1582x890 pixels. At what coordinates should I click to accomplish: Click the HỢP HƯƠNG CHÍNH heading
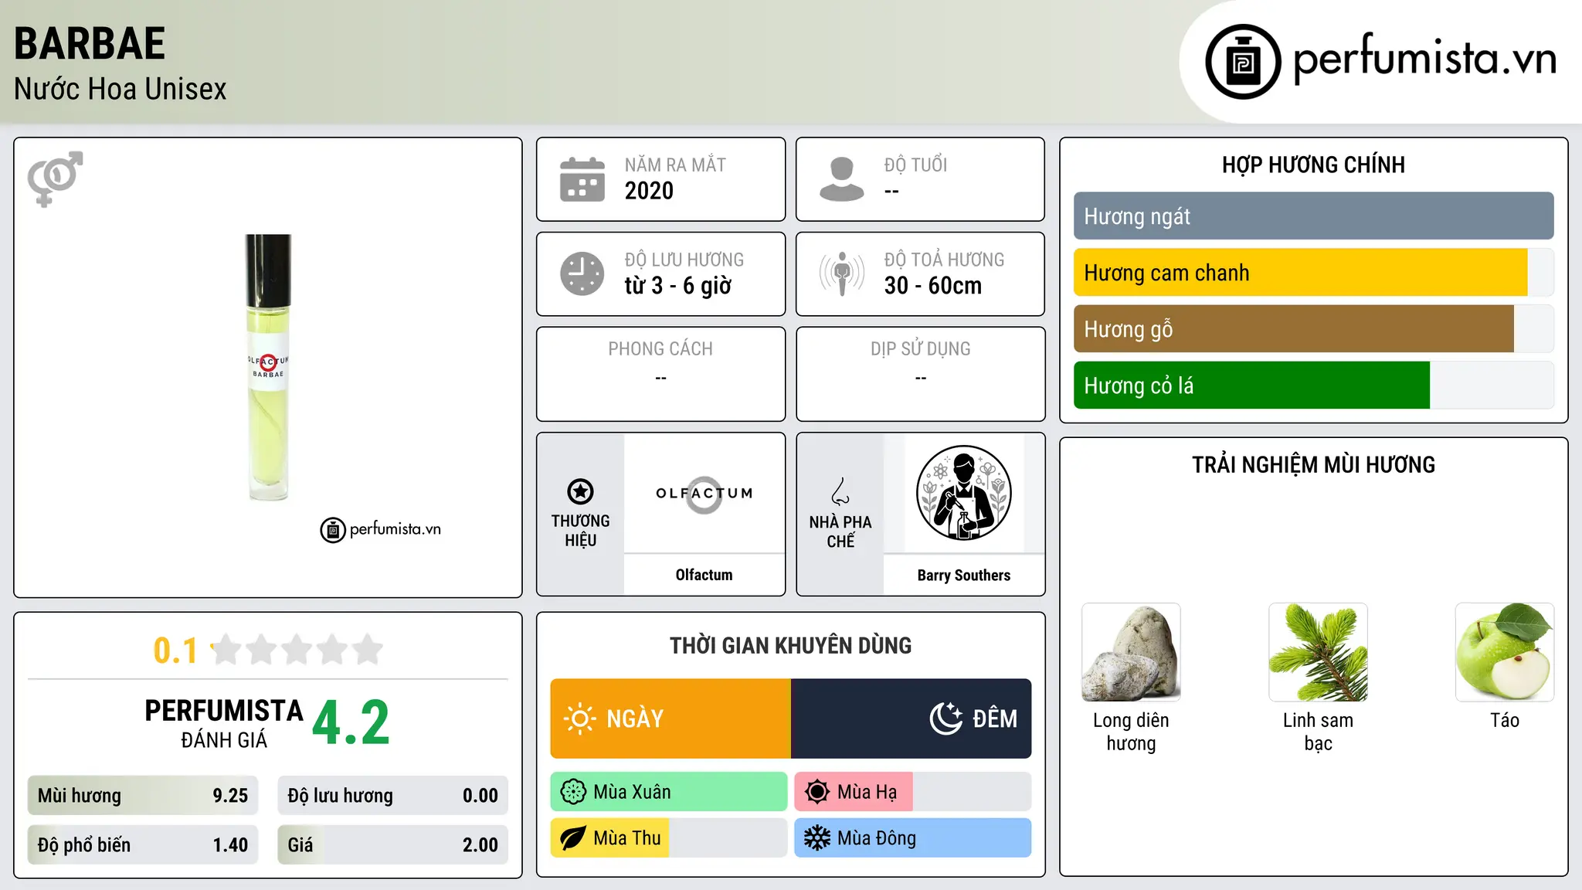click(1313, 165)
